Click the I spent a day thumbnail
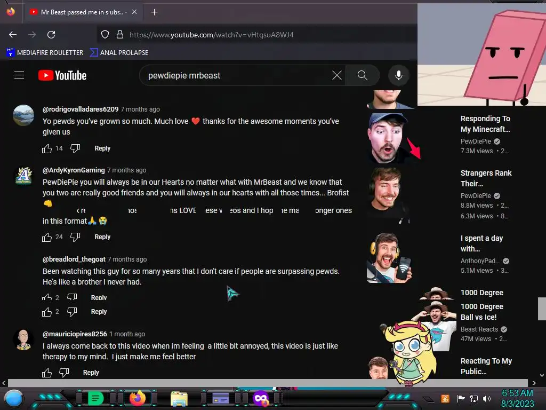Image resolution: width=546 pixels, height=410 pixels. [390, 258]
